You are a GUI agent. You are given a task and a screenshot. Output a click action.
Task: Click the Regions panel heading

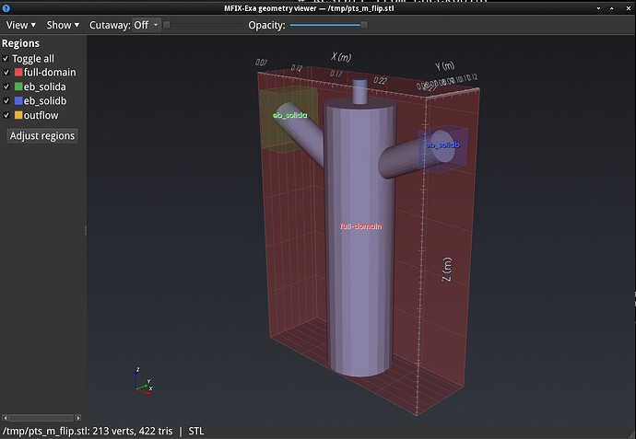pos(20,43)
